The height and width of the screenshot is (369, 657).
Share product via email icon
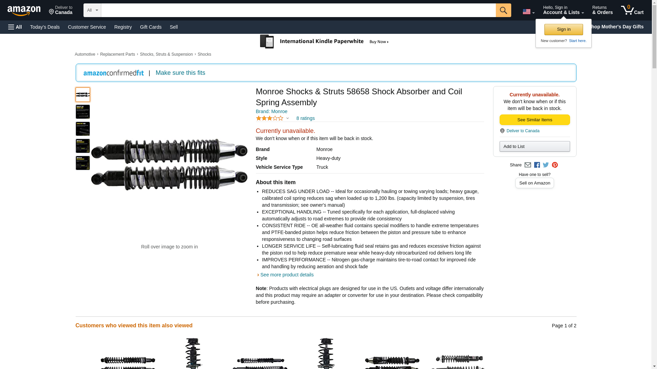click(x=528, y=165)
